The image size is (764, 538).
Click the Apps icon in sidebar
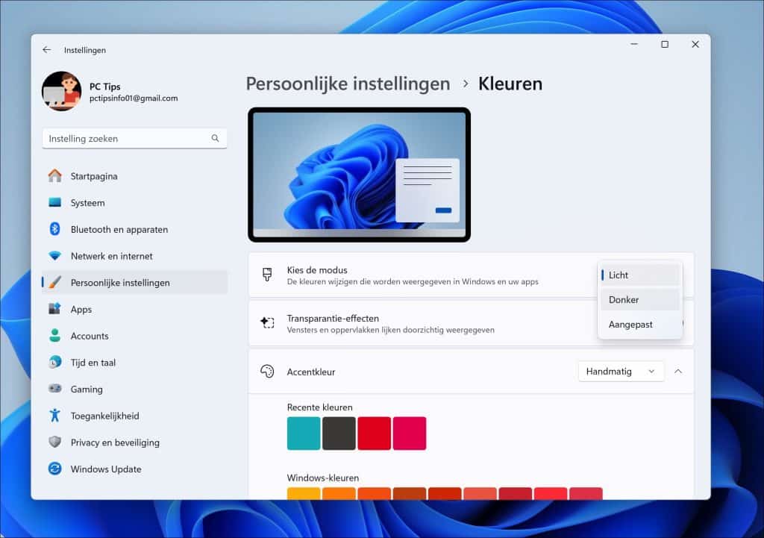(x=55, y=309)
